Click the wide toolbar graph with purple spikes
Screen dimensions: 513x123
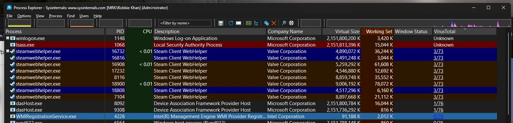click(418, 23)
